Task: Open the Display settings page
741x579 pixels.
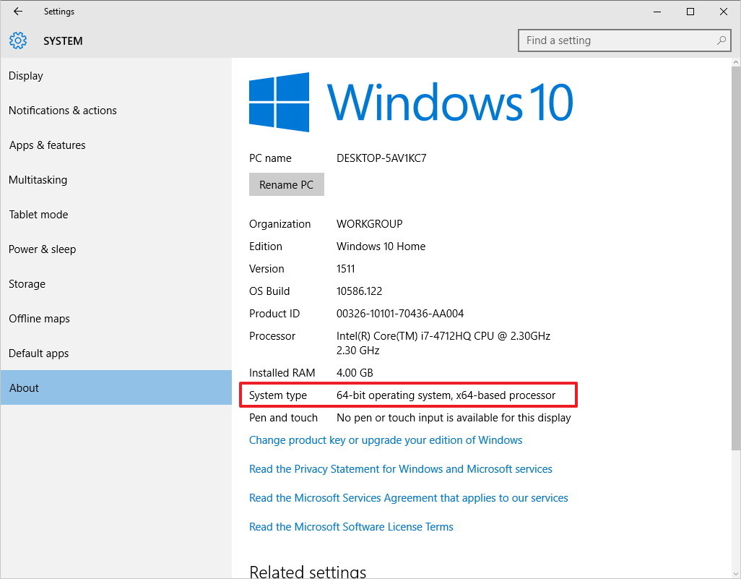Action: pos(26,75)
